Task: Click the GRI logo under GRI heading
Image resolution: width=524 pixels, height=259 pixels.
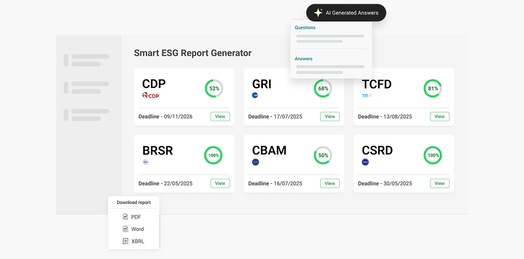Action: (255, 96)
